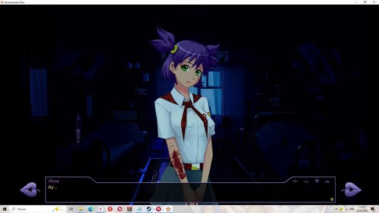Click the save icon with the downward arrow in the dialogue box
379x213 pixels.
[306, 181]
